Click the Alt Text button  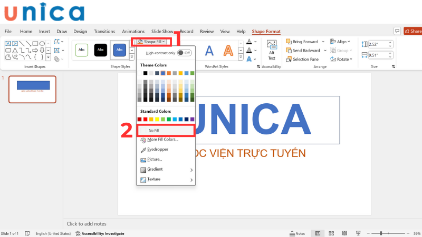272,50
